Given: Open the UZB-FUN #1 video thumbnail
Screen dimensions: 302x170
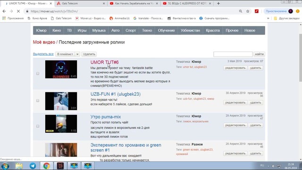Looking at the screenshot, I should 61,101.
